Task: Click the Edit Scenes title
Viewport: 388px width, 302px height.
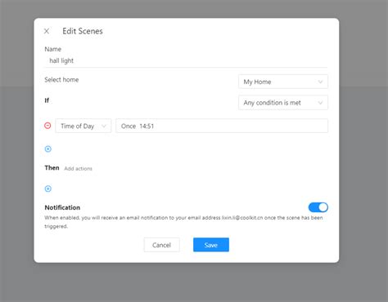Action: (83, 31)
